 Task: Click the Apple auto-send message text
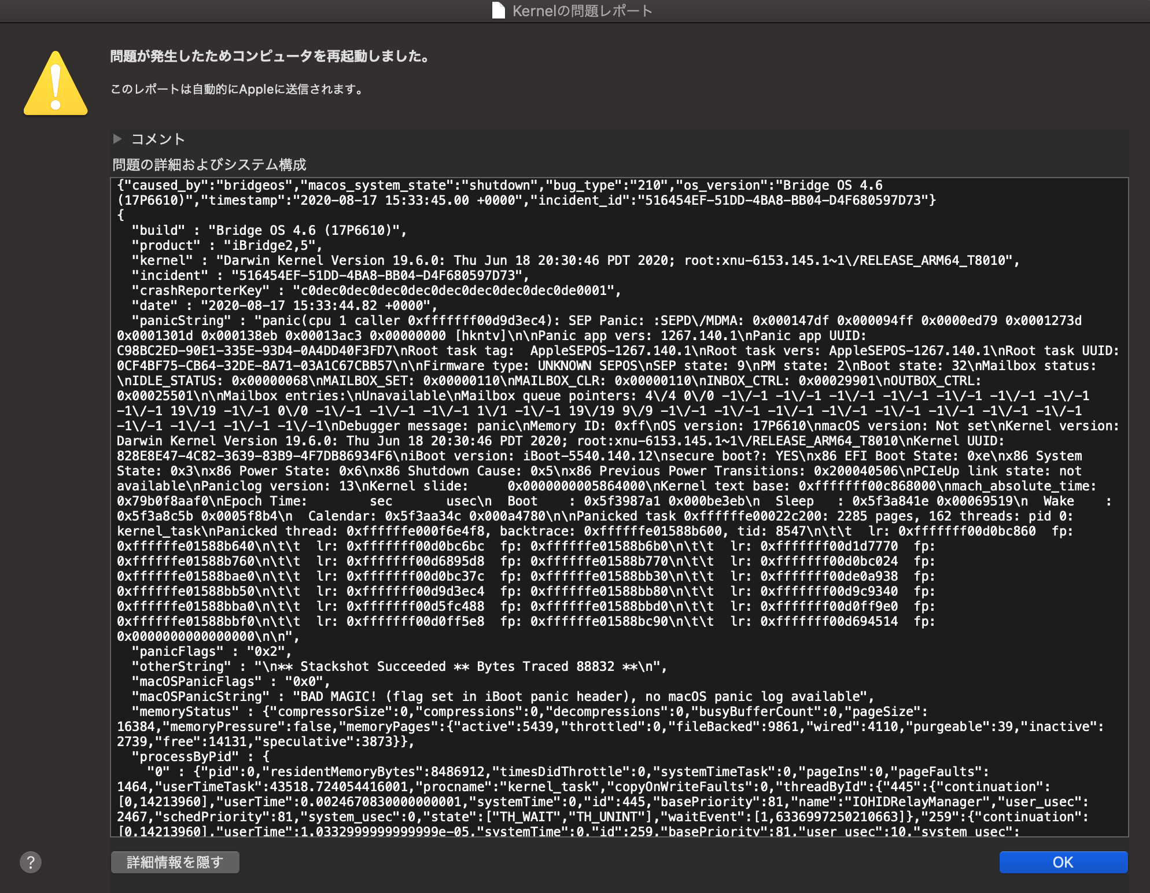(237, 89)
